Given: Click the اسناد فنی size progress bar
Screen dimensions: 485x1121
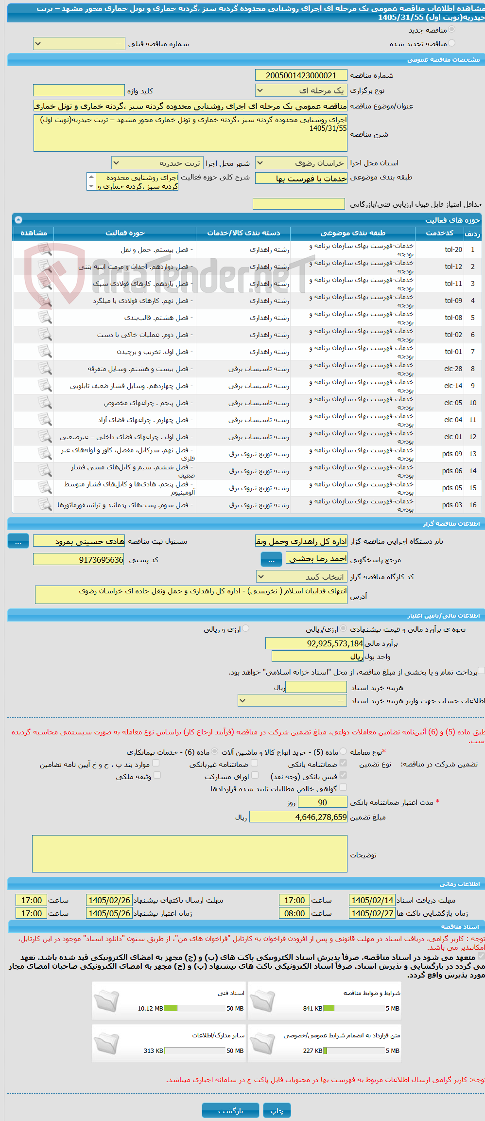Looking at the screenshot, I should tap(195, 1008).
